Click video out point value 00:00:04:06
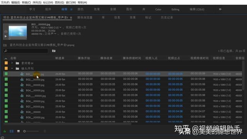This screenshot has height=139, width=247. pos(175,112)
